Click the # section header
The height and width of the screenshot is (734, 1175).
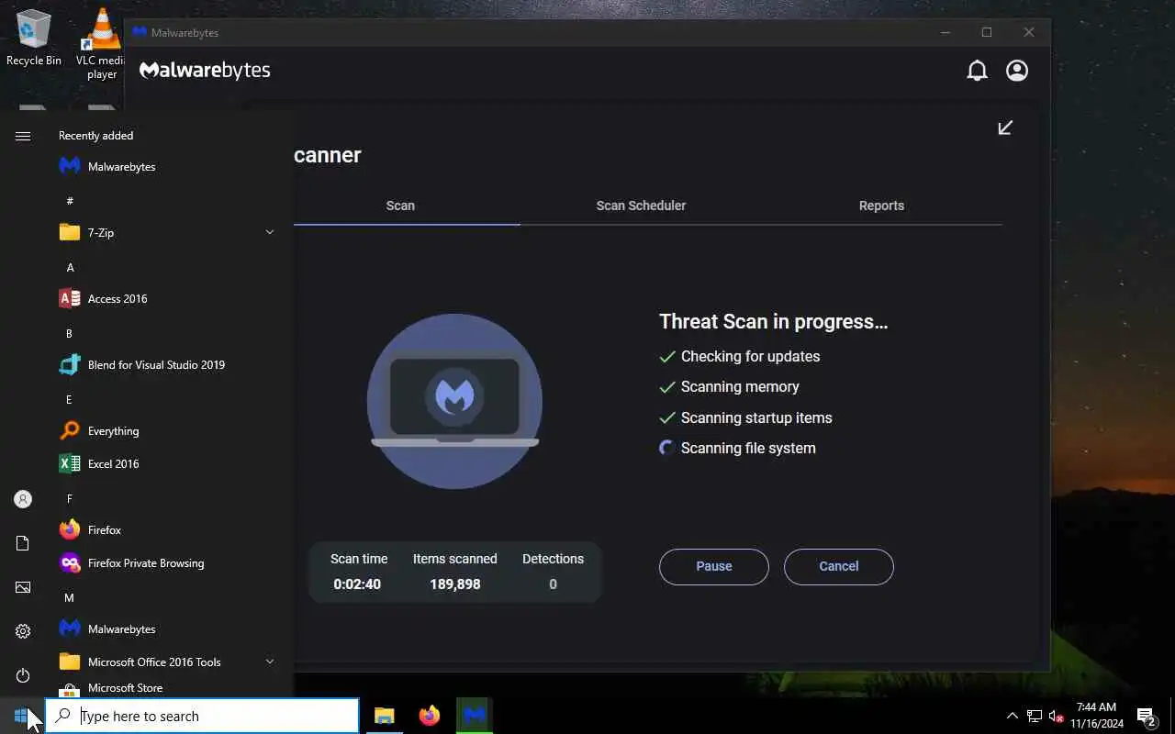tap(70, 201)
